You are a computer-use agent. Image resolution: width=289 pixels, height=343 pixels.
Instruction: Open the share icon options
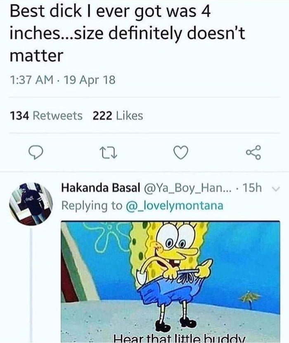point(253,154)
